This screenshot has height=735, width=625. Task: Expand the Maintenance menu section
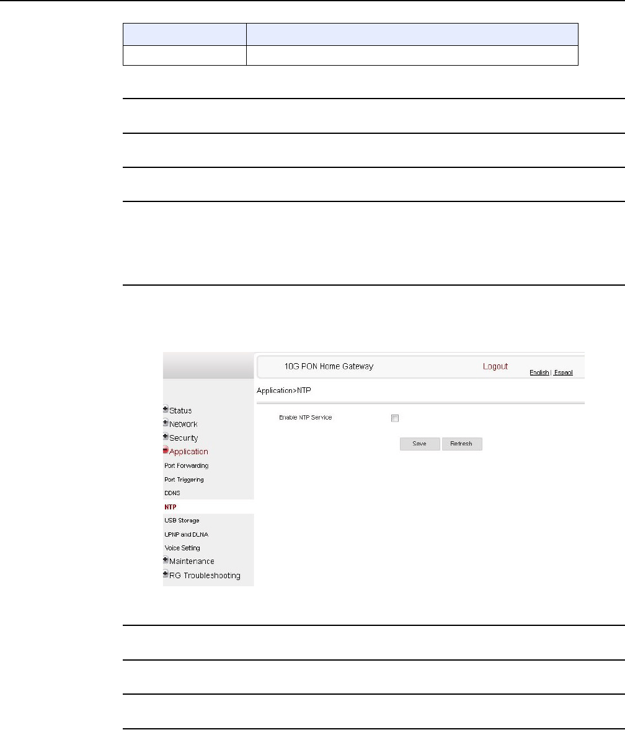(x=192, y=561)
